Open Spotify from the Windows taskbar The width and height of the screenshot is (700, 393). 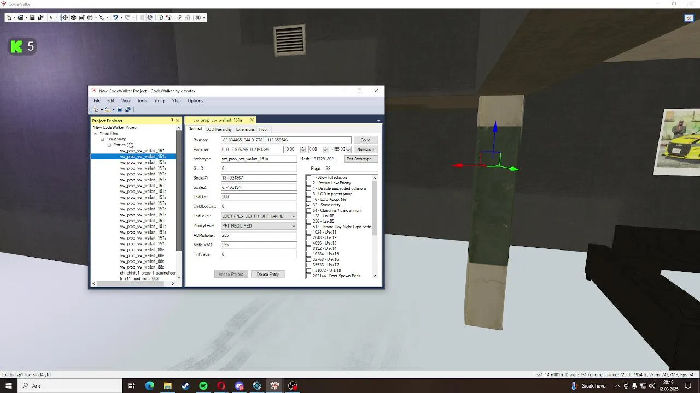coord(203,386)
